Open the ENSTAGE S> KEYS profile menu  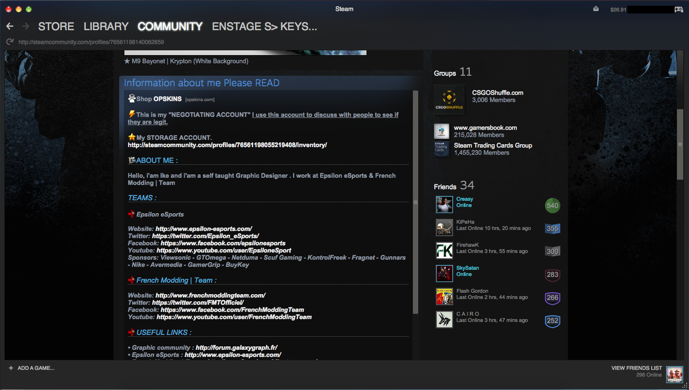coord(264,26)
